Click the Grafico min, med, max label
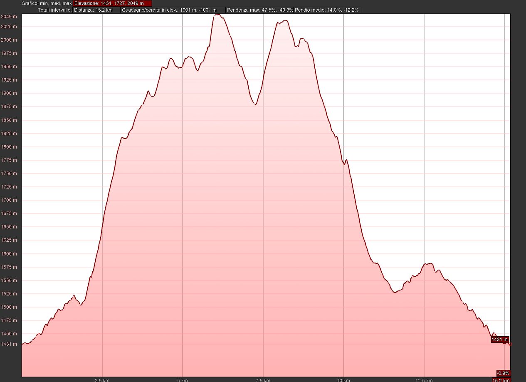 [47, 3]
